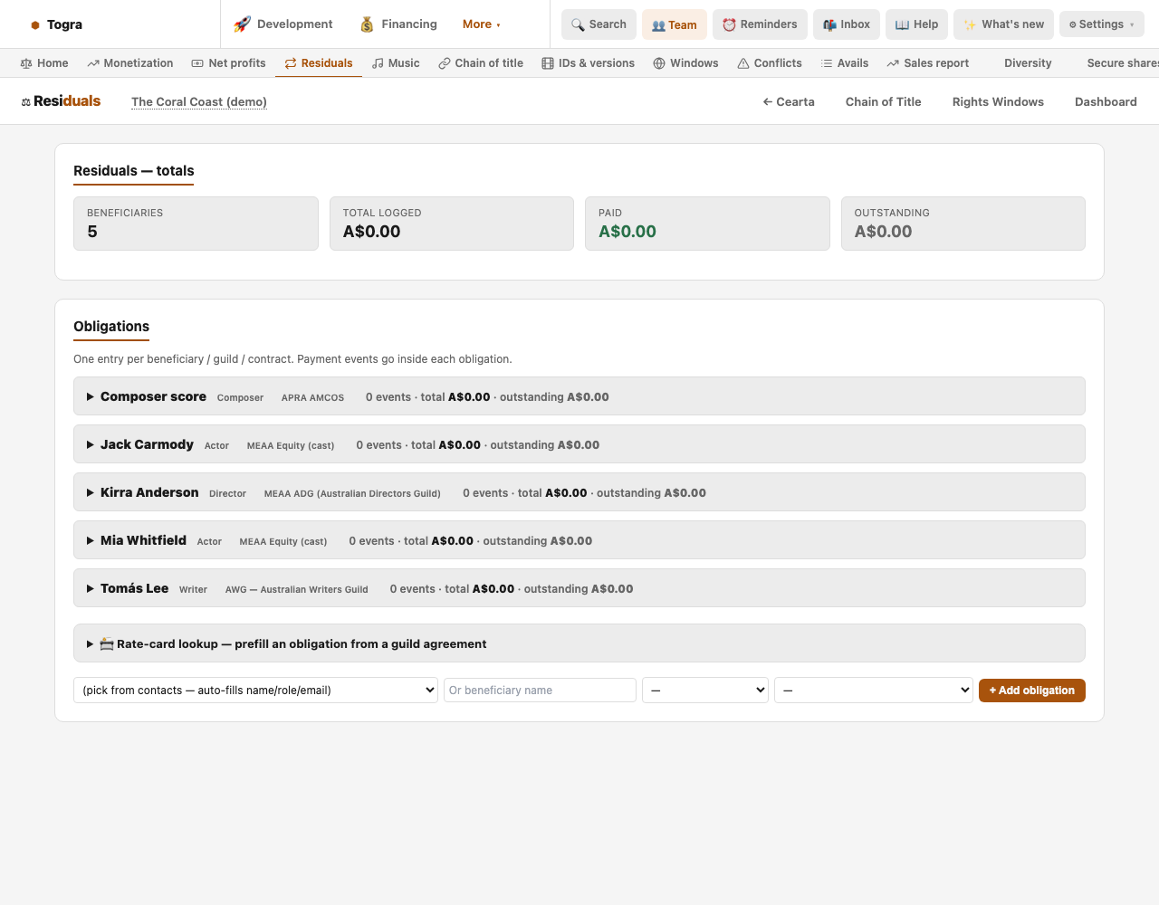Screen dimensions: 1159x905
Task: Open the Residuals tab
Action: 319,63
